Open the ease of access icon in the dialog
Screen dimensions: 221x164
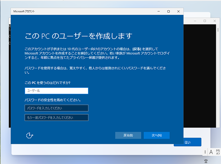click(29, 135)
